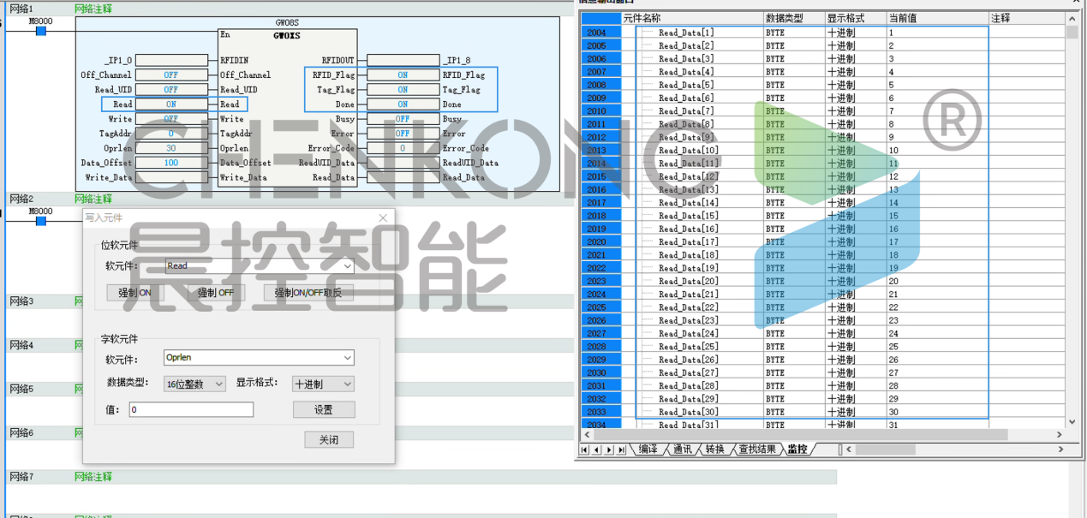
Task: Open the 显示格式 十进制 dropdown in dialog
Action: [323, 384]
